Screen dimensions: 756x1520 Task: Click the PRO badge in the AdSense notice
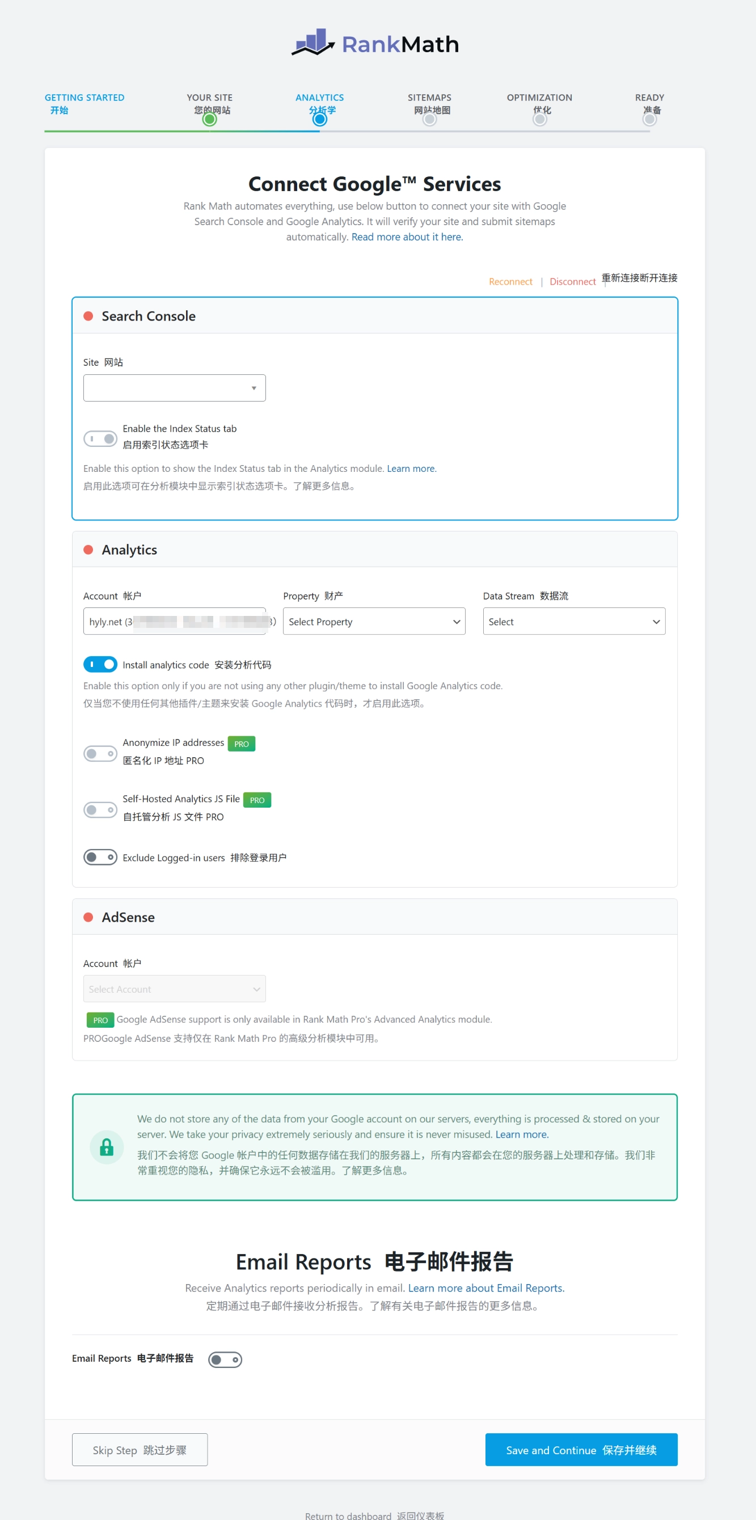tap(100, 1020)
